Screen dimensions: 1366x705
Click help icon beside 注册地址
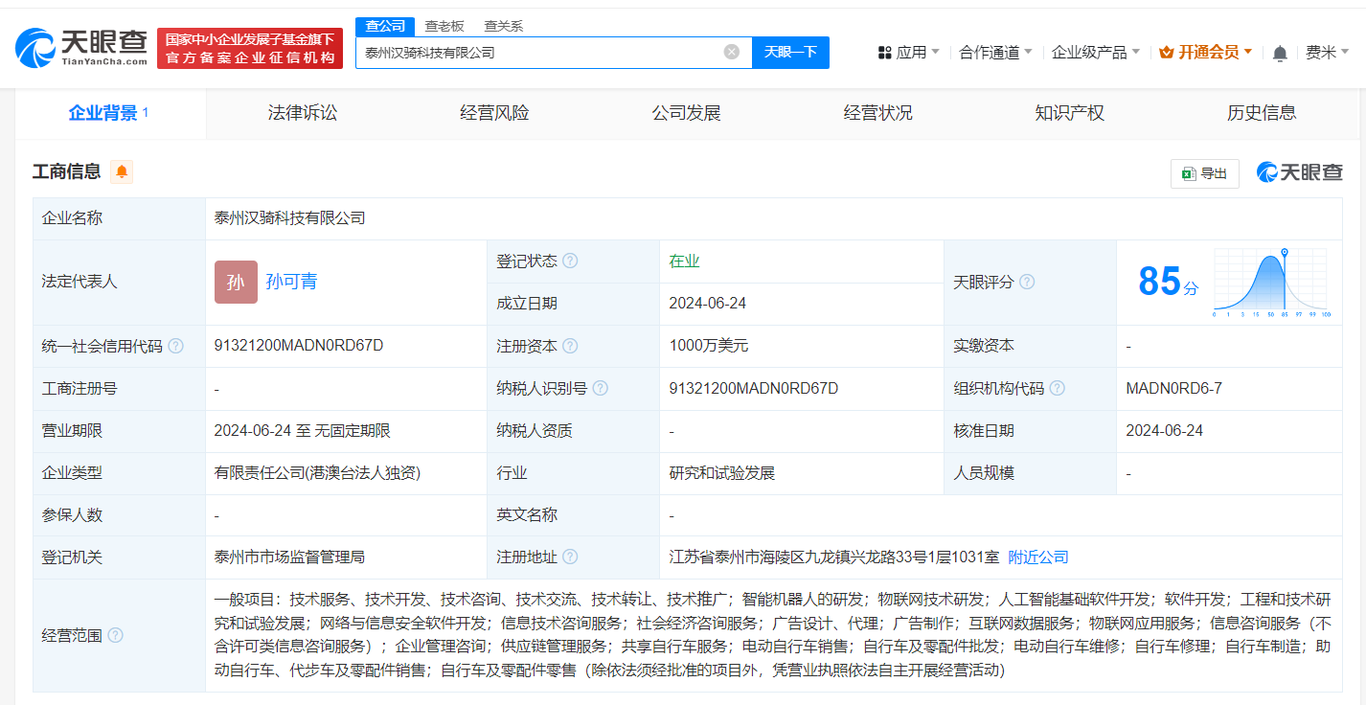569,557
